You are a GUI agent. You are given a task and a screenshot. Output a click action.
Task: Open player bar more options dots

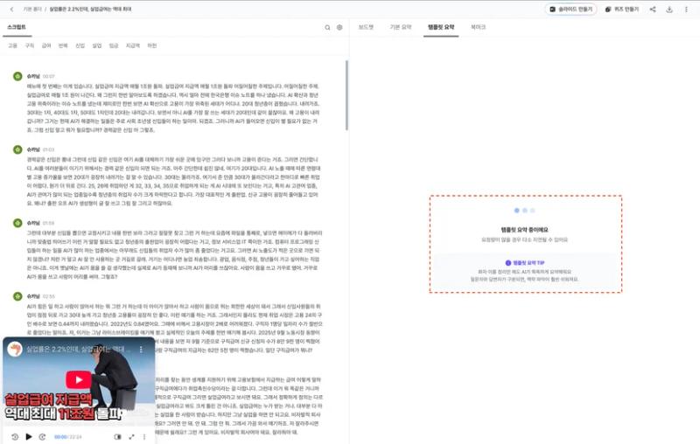[x=144, y=437]
